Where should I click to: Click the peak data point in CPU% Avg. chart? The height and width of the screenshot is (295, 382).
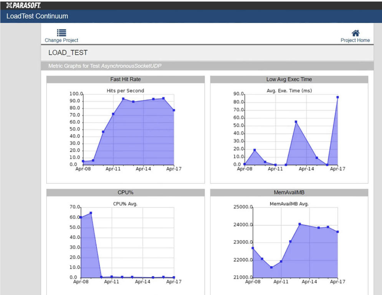[91, 213]
